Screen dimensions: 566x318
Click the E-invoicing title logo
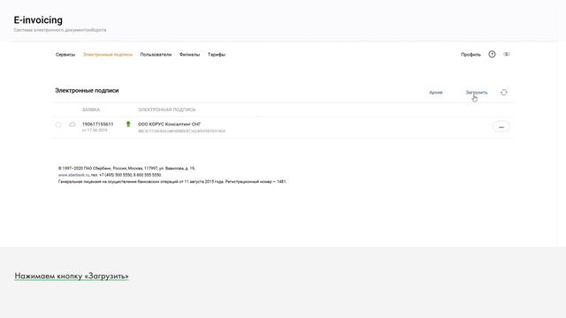tap(38, 20)
